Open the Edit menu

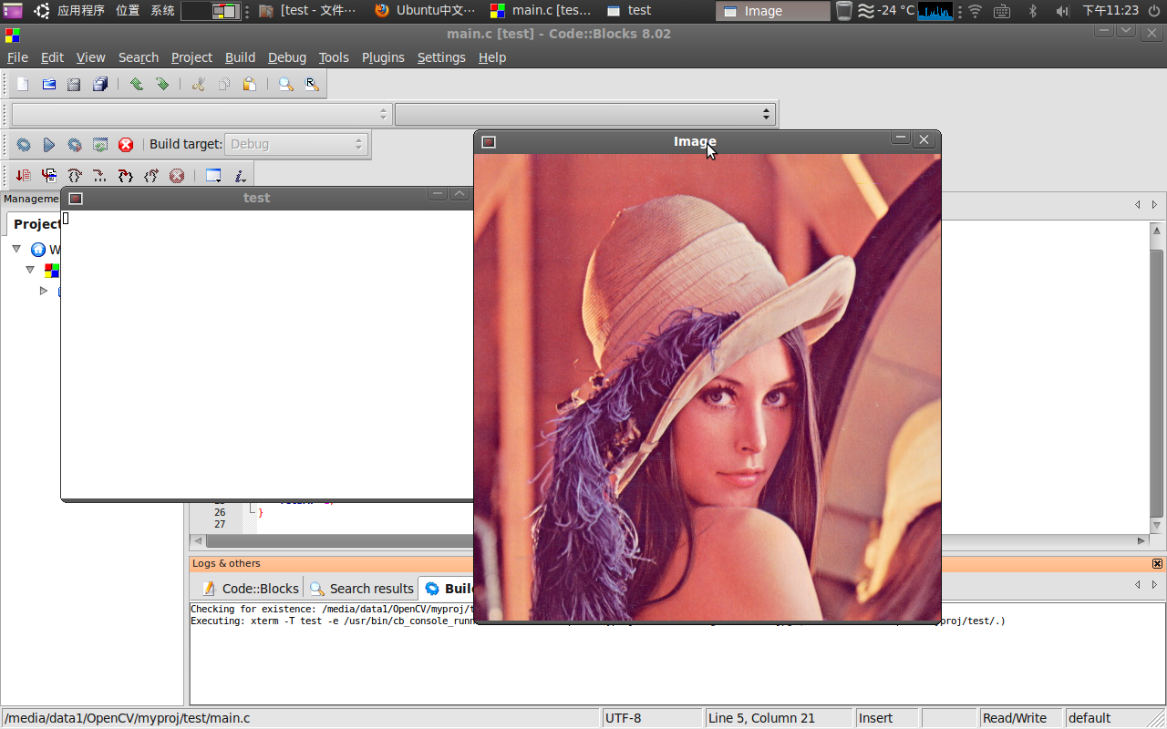[x=52, y=57]
